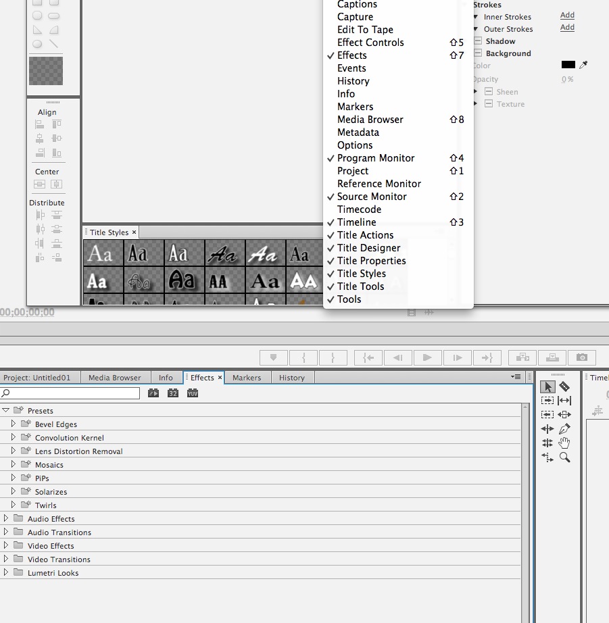Enable the Sheen checkbox
609x623 pixels.
[x=489, y=92]
